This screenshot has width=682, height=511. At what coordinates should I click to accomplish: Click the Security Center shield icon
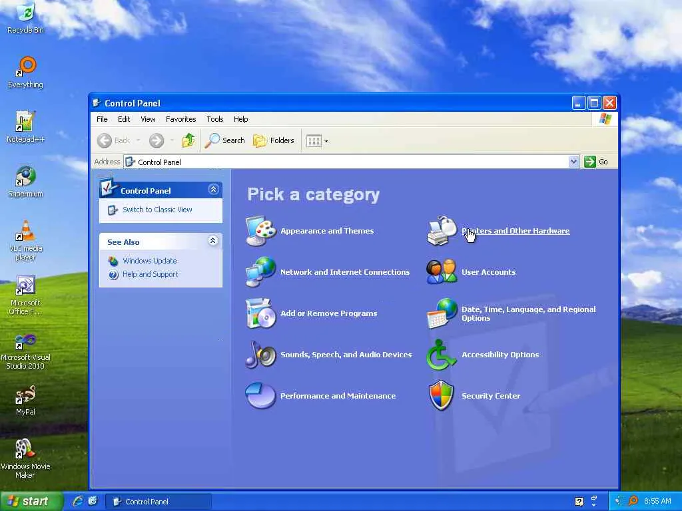pos(442,396)
